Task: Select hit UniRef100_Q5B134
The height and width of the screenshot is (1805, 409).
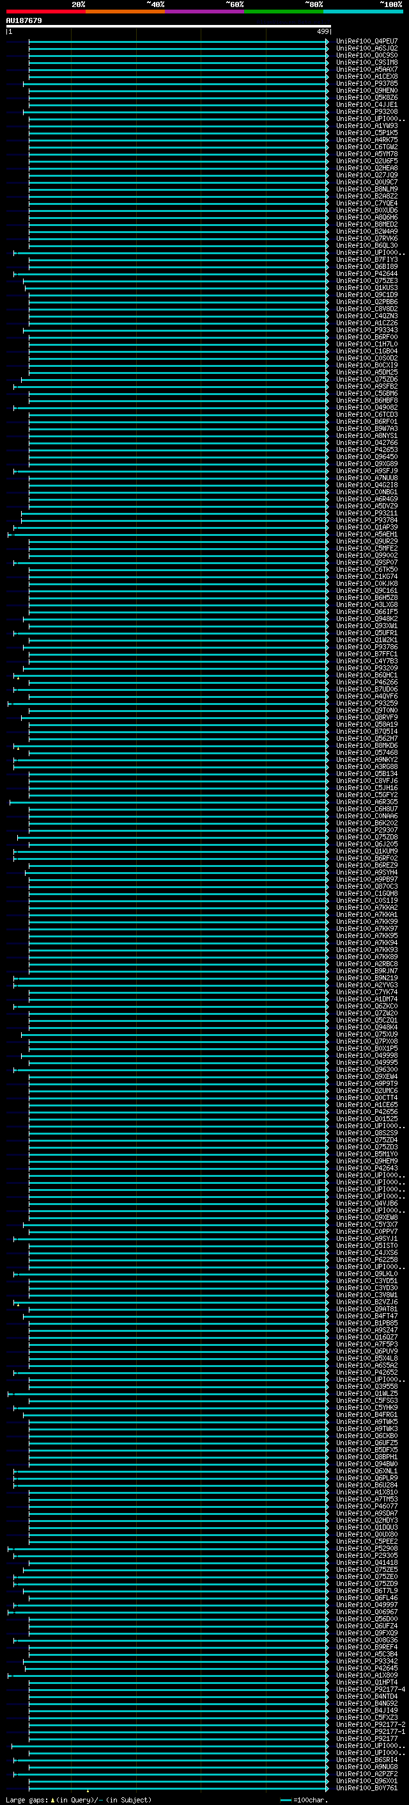Action: point(366,773)
